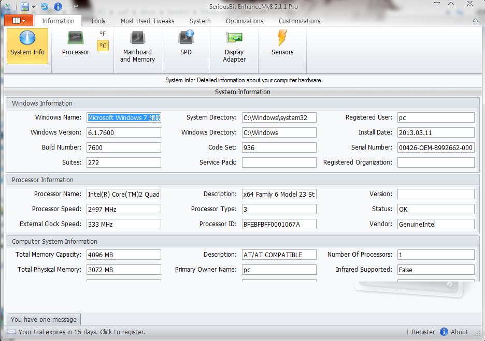Click the System Directory field

coord(279,117)
